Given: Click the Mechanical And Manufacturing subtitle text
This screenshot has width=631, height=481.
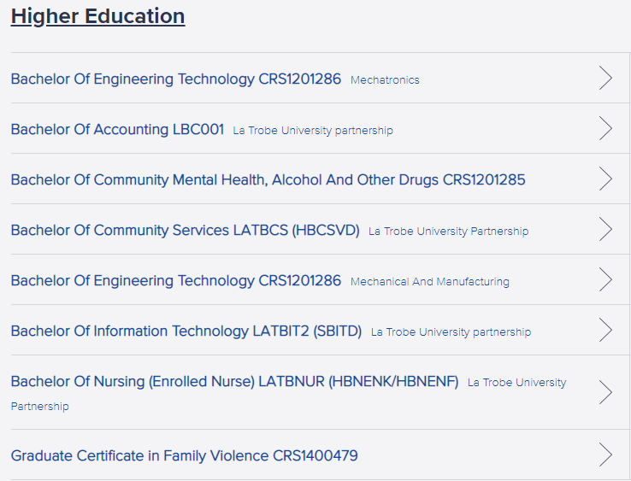Looking at the screenshot, I should tap(430, 282).
